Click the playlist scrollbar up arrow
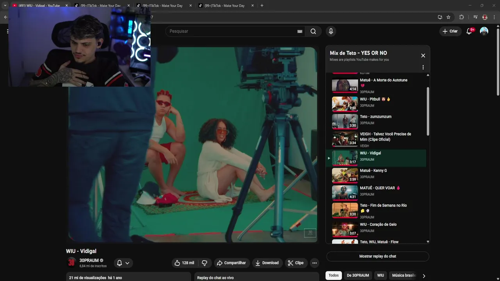 click(428, 75)
